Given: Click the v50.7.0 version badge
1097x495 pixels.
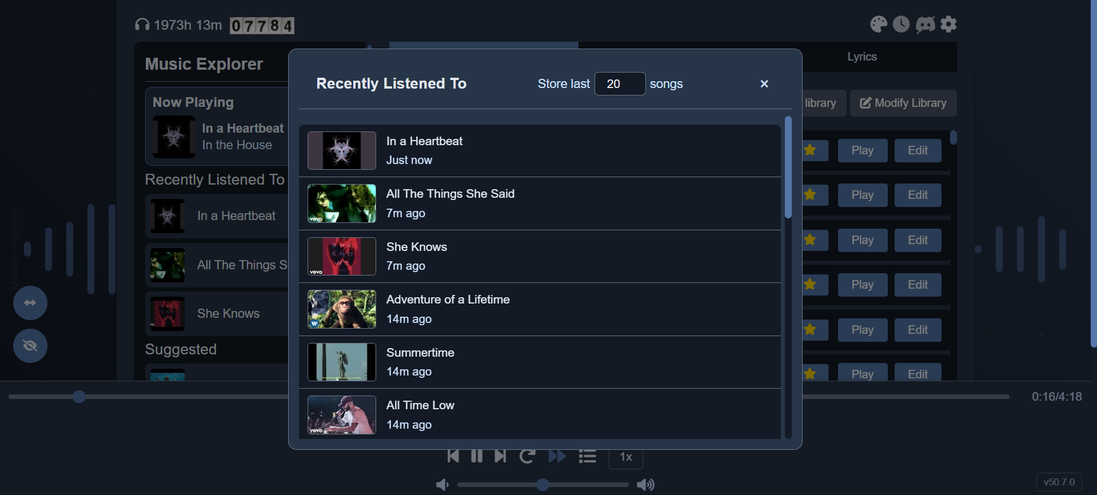Looking at the screenshot, I should pyautogui.click(x=1059, y=482).
